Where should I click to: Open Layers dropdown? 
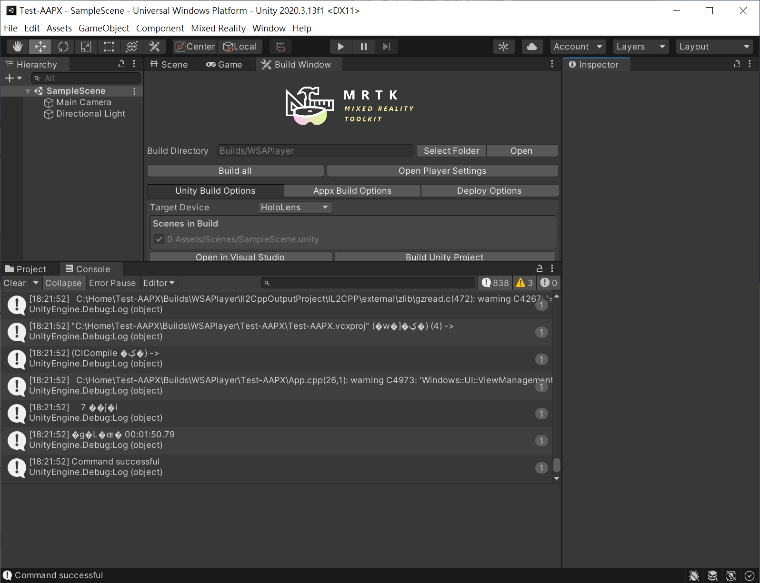pos(640,47)
